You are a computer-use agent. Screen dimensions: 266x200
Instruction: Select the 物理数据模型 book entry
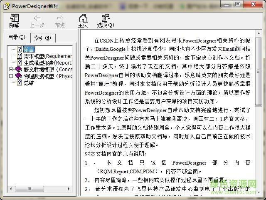48,76
